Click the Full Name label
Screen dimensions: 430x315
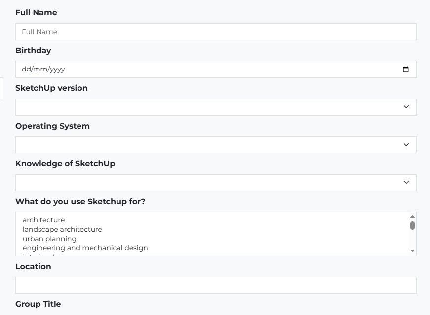point(36,13)
